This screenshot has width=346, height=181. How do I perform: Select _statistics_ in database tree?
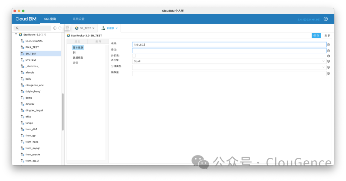(32, 66)
